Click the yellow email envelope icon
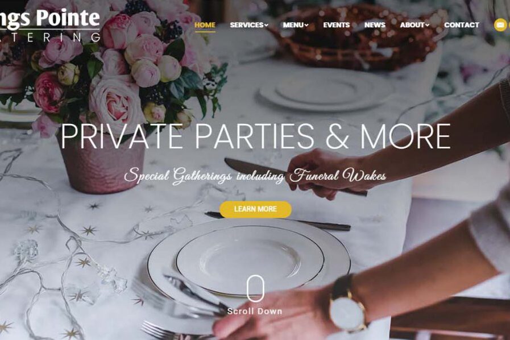 [500, 25]
